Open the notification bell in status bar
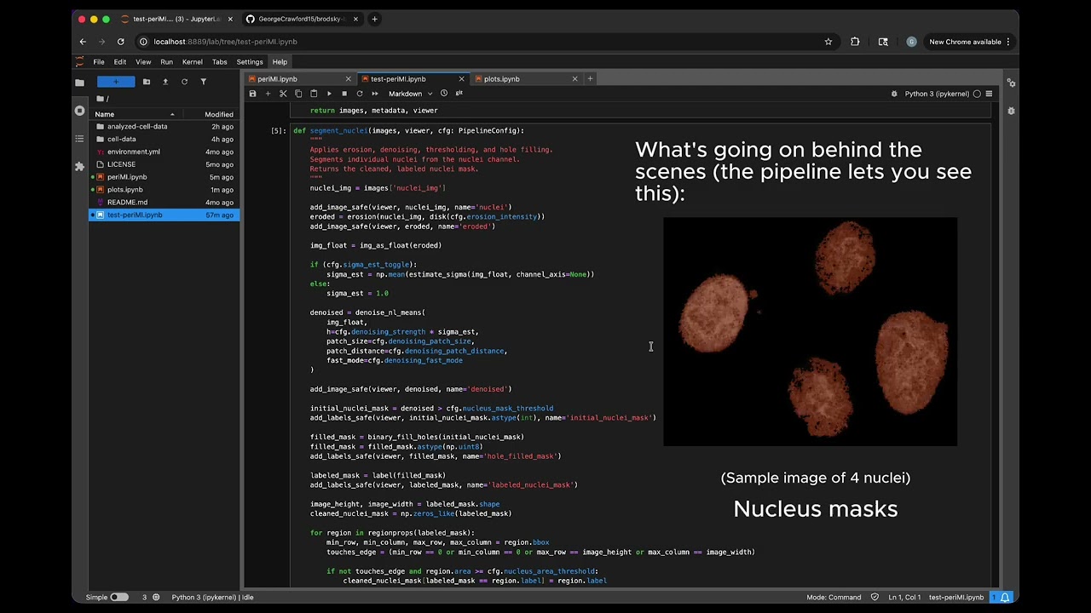The image size is (1091, 613). tap(1006, 597)
